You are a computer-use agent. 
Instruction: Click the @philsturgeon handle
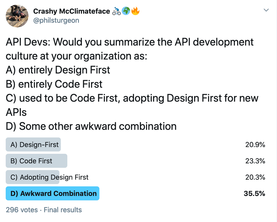click(56, 20)
